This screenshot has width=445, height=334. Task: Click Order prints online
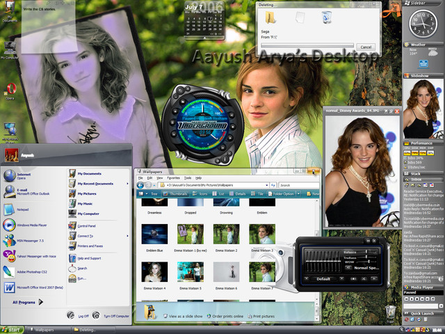point(225,316)
